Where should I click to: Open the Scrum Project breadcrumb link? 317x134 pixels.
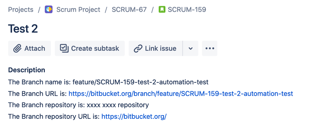pos(78,9)
